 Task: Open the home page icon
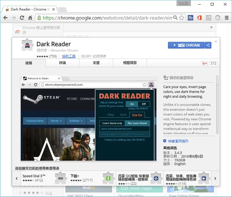click(x=30, y=18)
